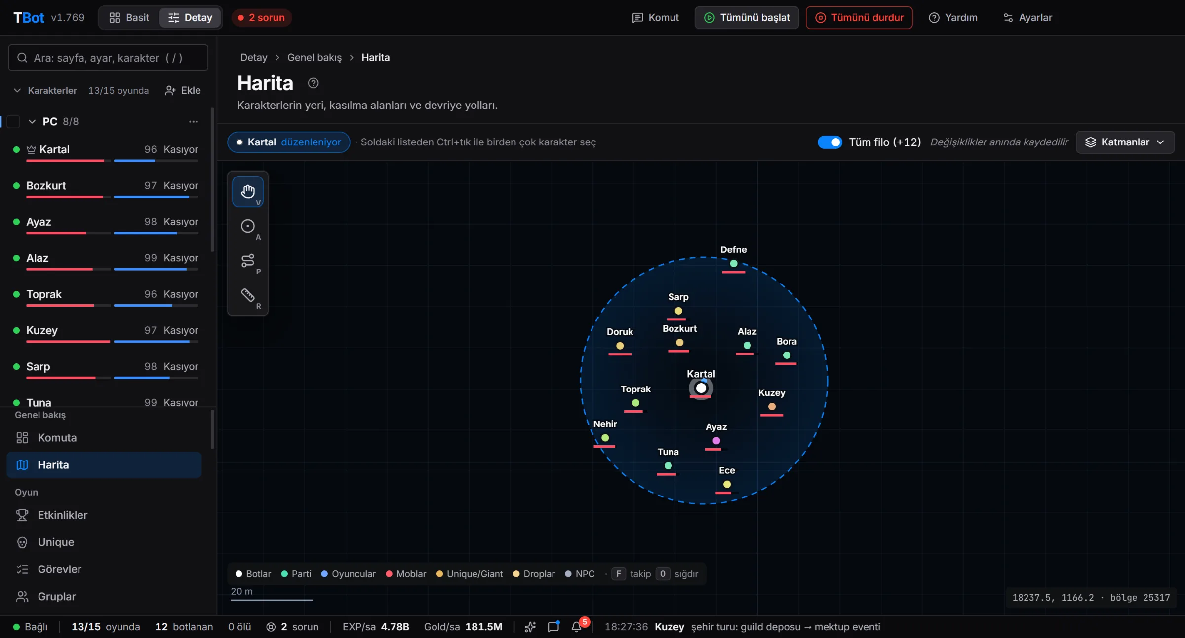Viewport: 1185px width, 638px height.
Task: Open the Katmanlar dropdown
Action: (1125, 142)
